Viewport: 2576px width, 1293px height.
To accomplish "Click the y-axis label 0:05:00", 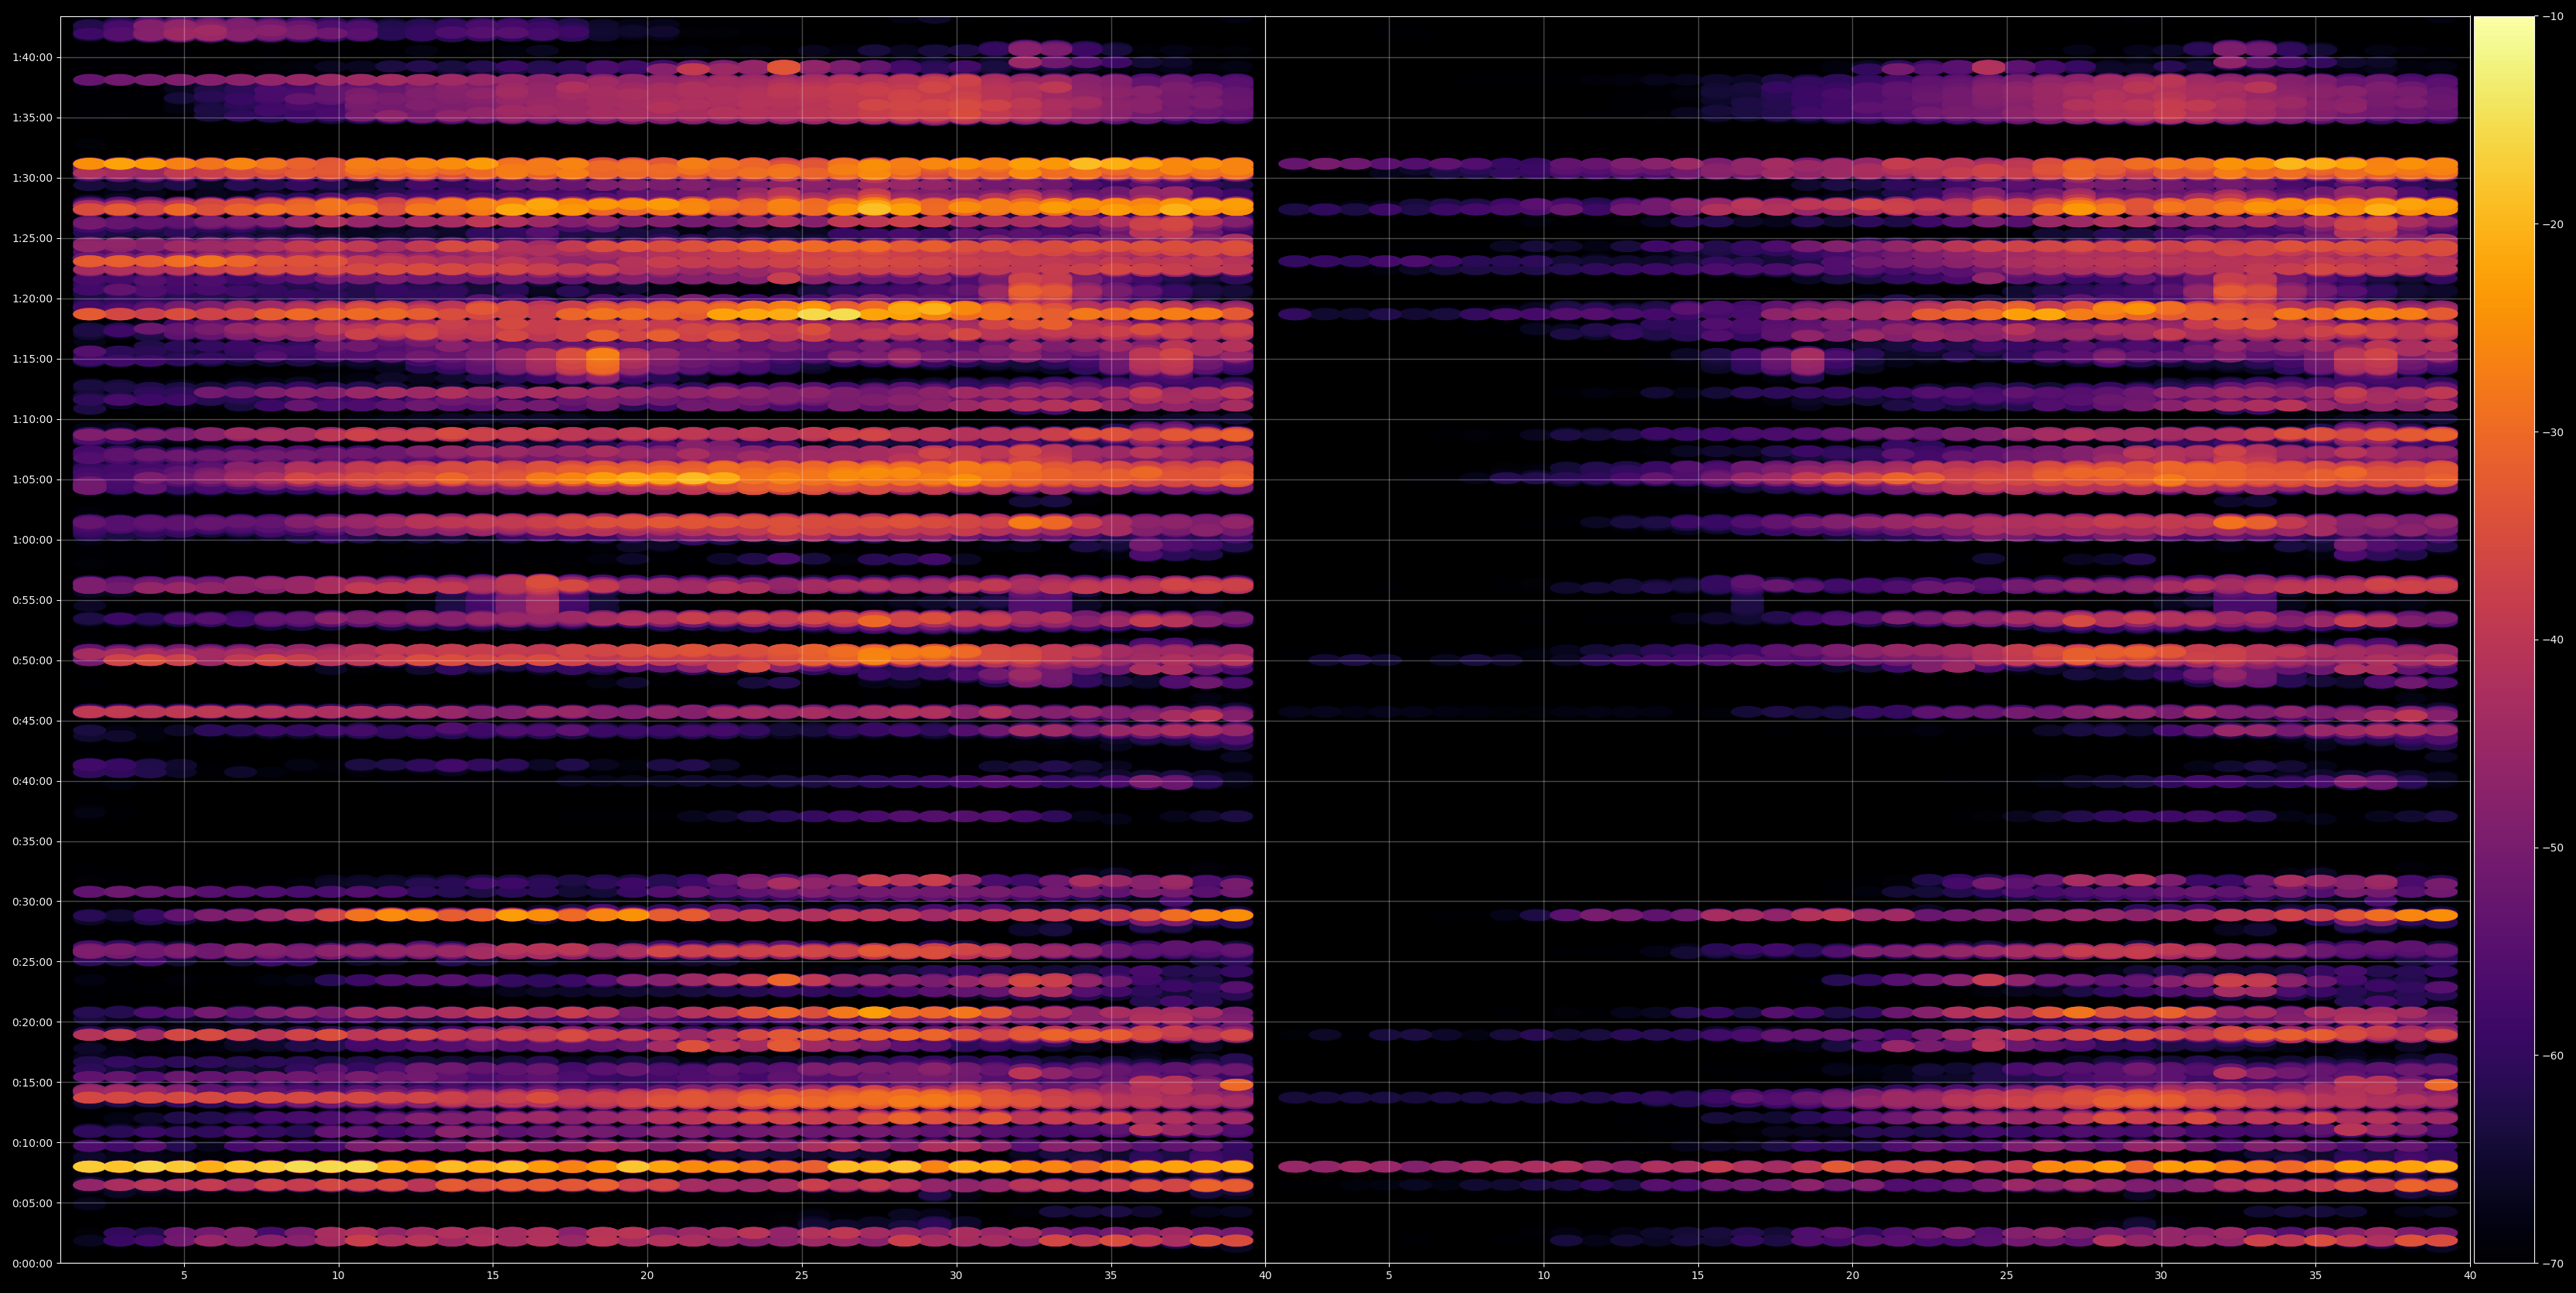I will click(x=32, y=1203).
